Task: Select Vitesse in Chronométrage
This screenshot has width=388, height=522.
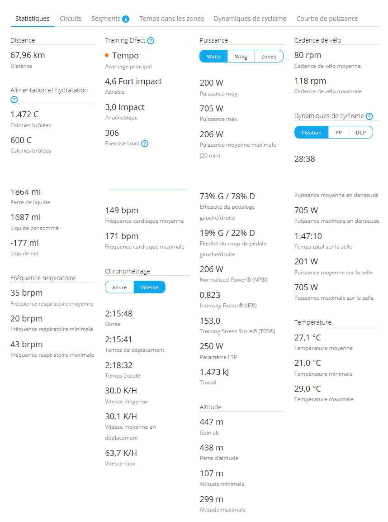Action: click(149, 287)
